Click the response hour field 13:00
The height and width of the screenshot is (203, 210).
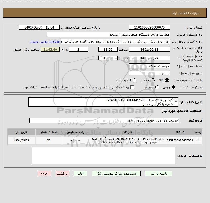pos(108,49)
